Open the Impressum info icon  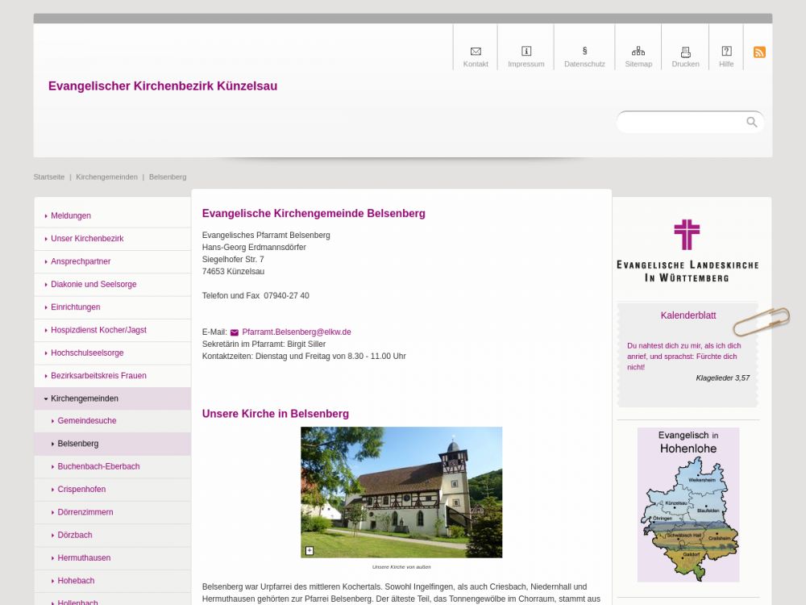tap(526, 52)
